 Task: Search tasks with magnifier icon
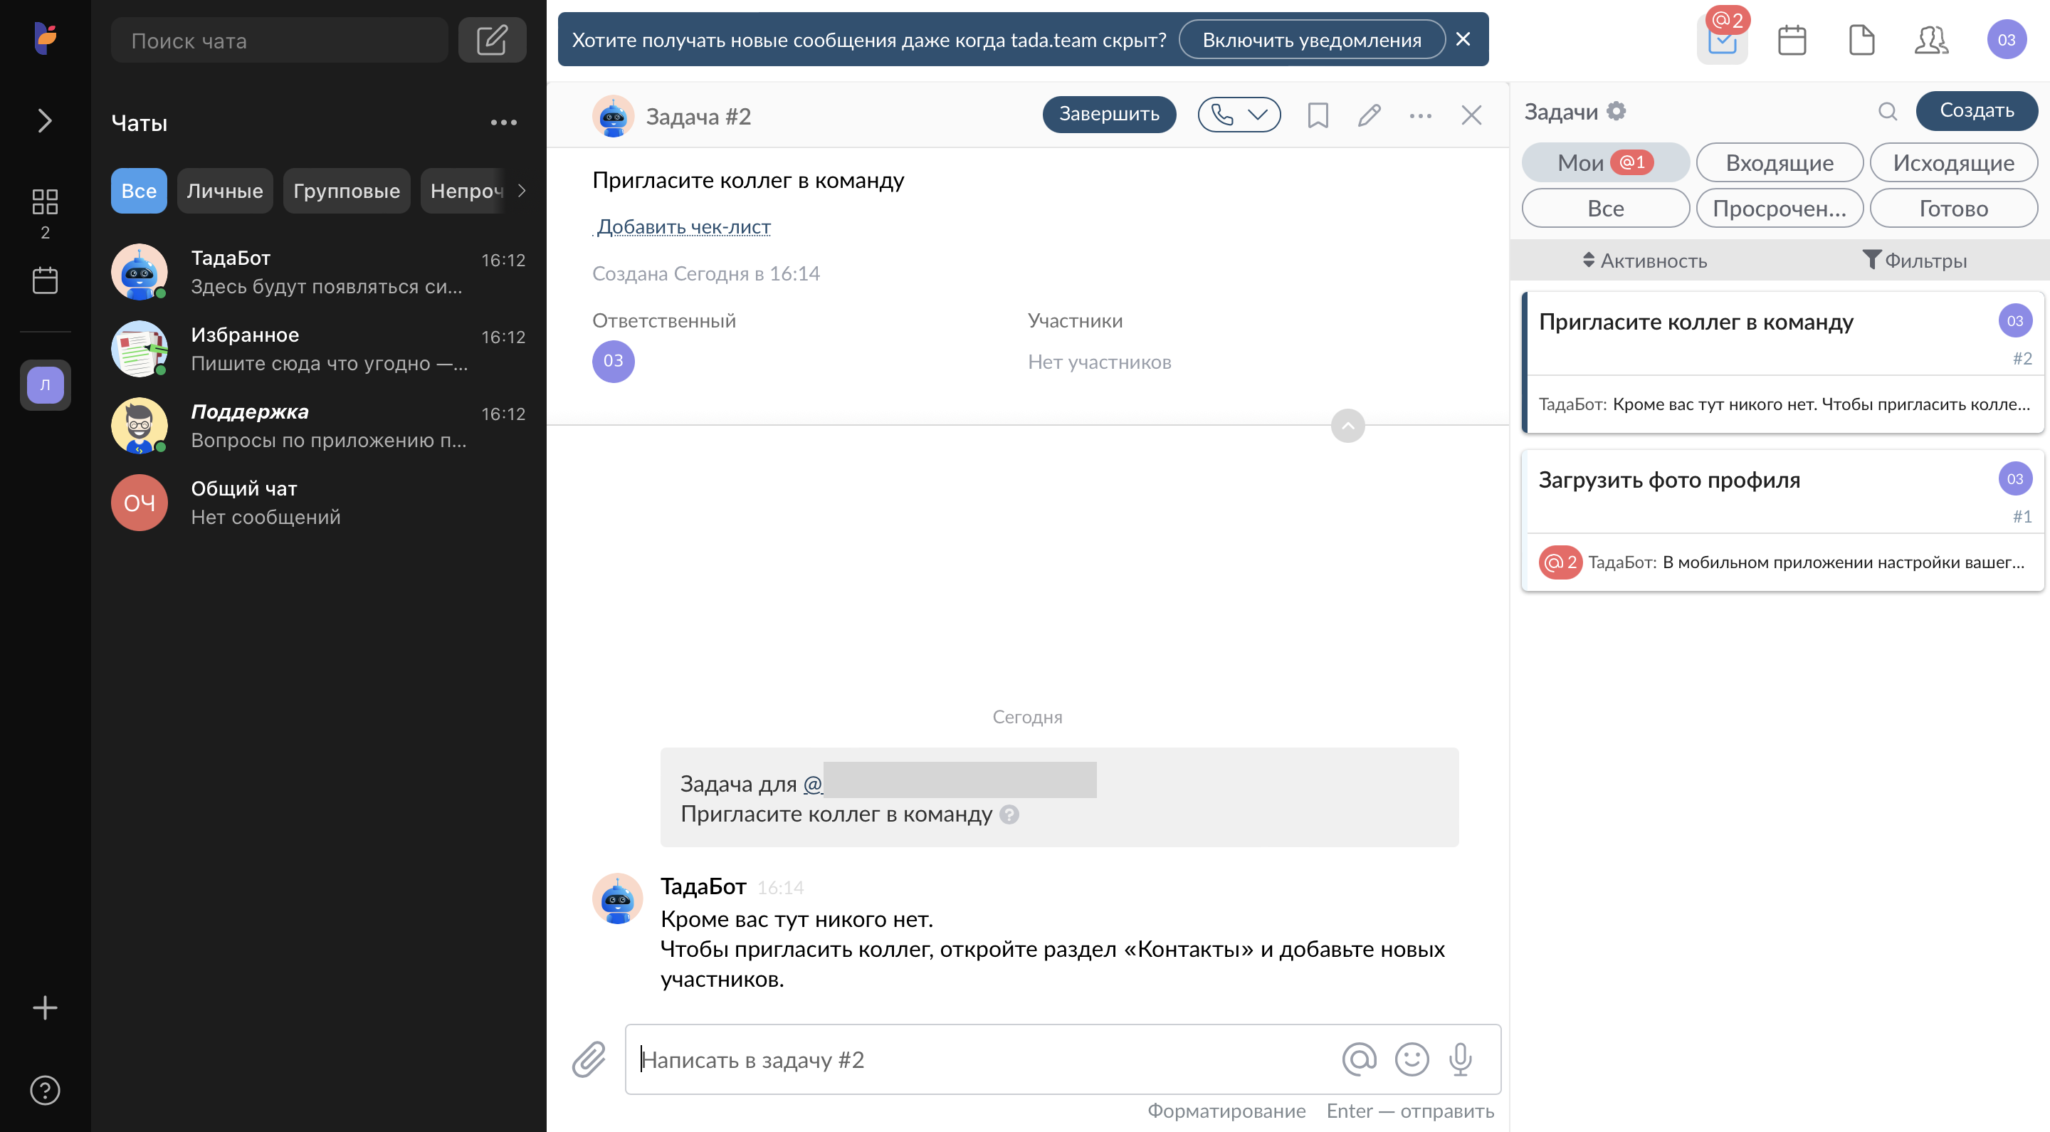click(x=1888, y=112)
